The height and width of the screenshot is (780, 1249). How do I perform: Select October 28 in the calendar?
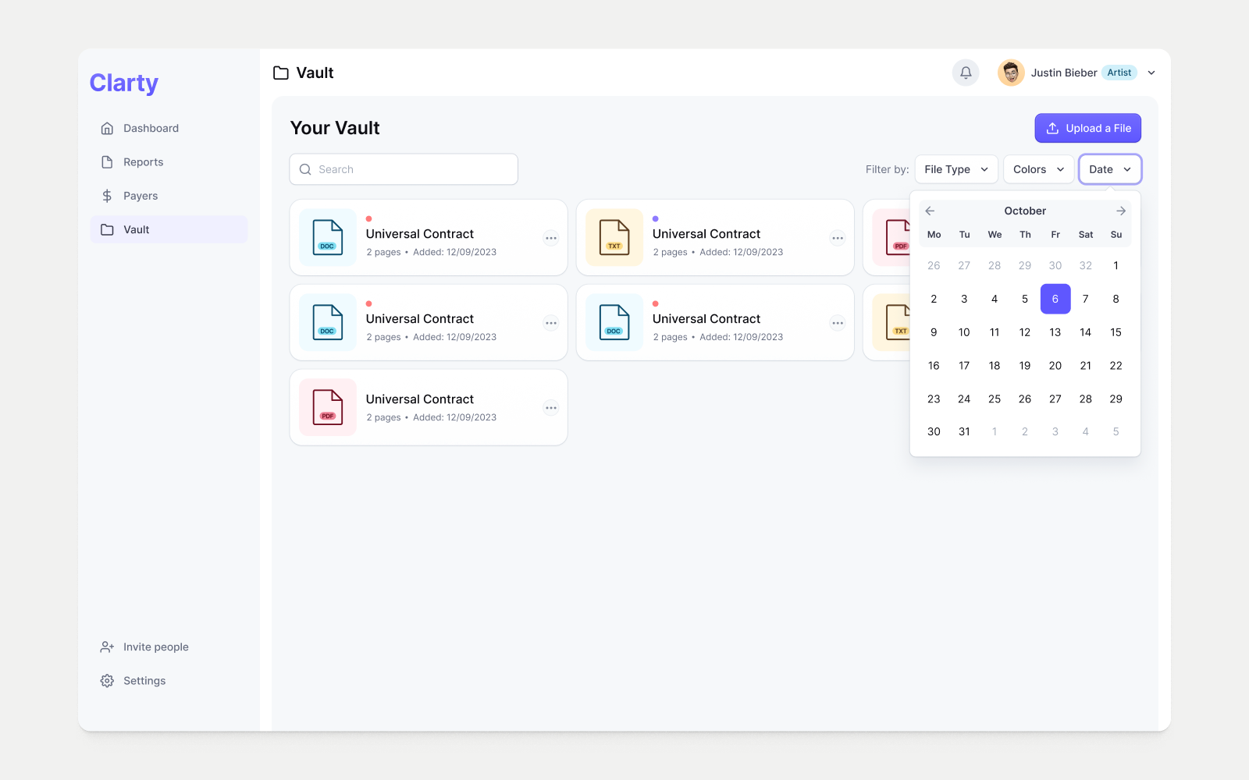[1086, 399]
